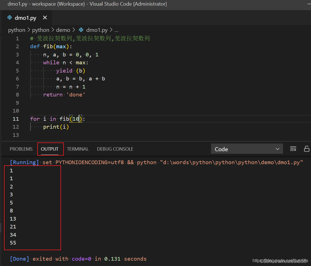Click the first python breadcrumb segment

click(17, 30)
